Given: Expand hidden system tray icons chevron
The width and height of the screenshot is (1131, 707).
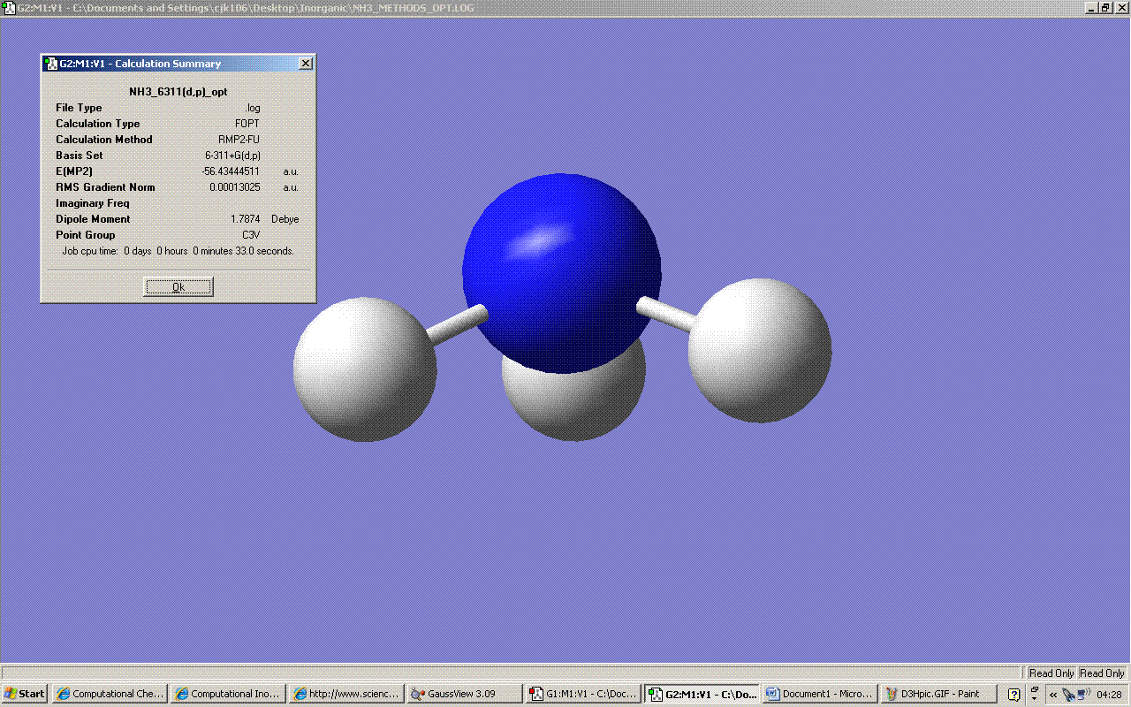Looking at the screenshot, I should (1052, 695).
